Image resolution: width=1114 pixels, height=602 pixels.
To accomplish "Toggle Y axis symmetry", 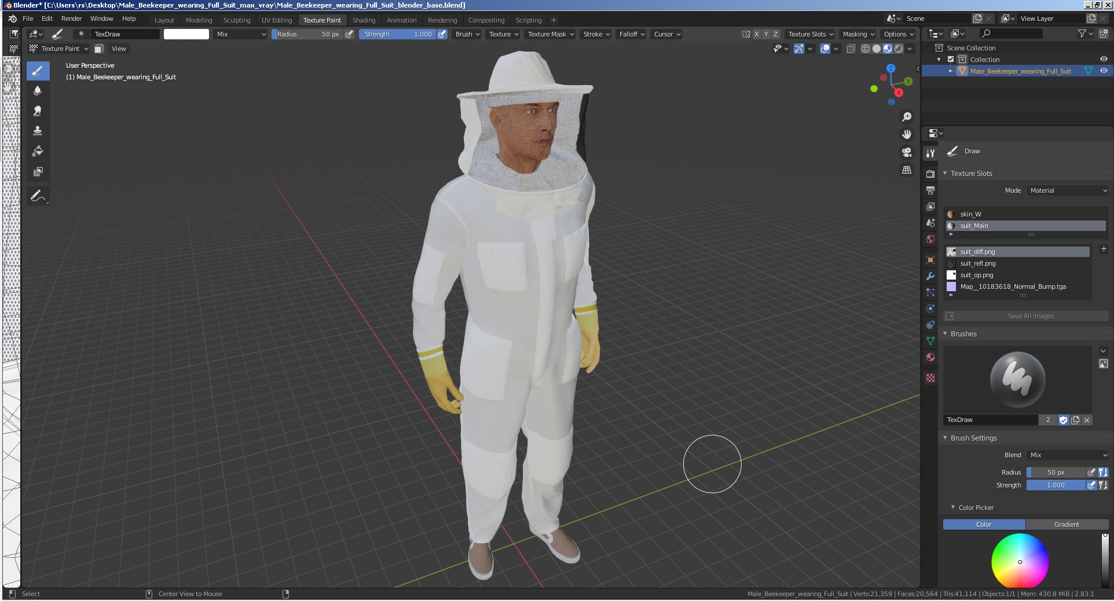I will [x=766, y=34].
